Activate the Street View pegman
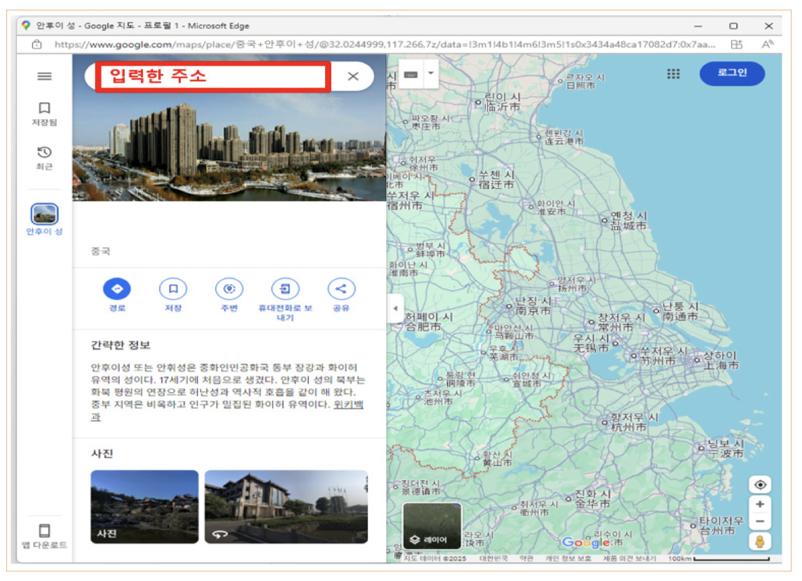The image size is (802, 581). click(760, 542)
